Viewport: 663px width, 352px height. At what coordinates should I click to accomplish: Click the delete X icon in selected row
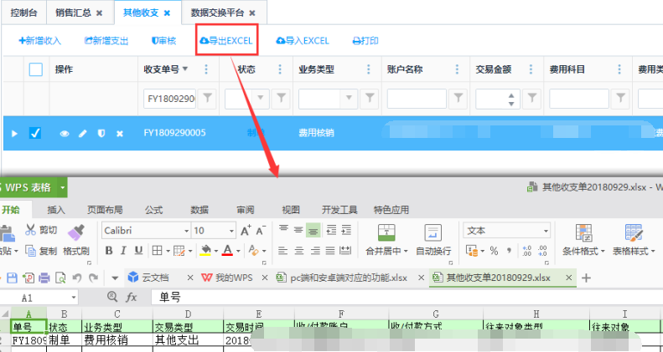click(119, 133)
